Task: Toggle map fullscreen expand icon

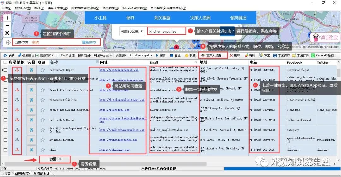Action: (x=7, y=33)
